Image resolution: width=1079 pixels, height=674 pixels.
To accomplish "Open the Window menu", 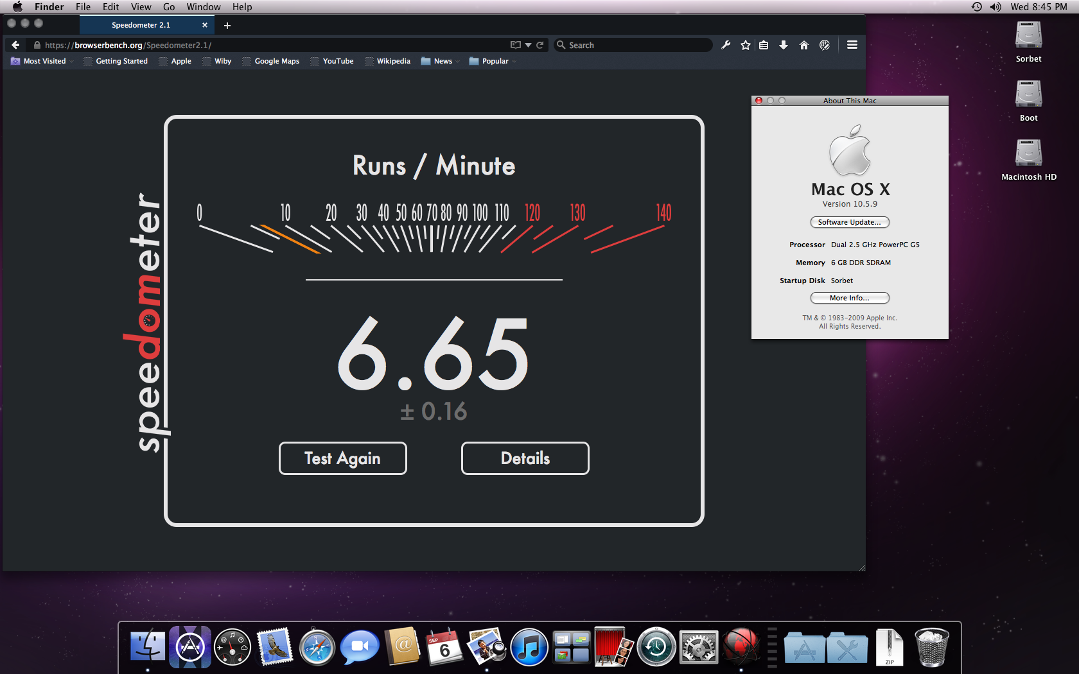I will 204,7.
